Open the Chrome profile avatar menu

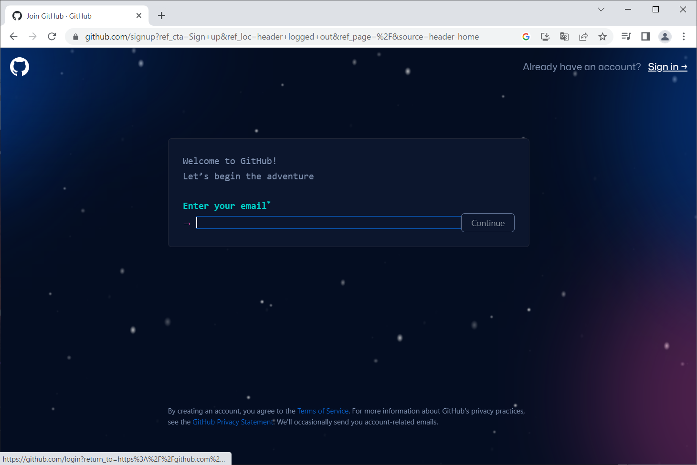665,37
